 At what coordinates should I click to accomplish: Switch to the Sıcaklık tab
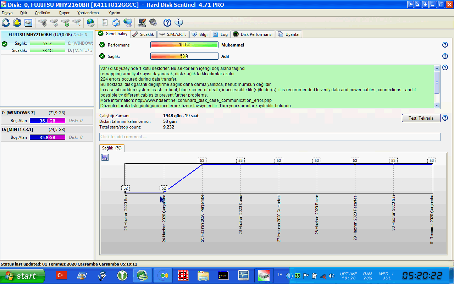point(143,34)
